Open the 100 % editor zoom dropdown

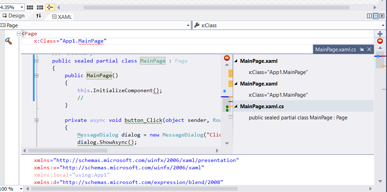(x=21, y=189)
